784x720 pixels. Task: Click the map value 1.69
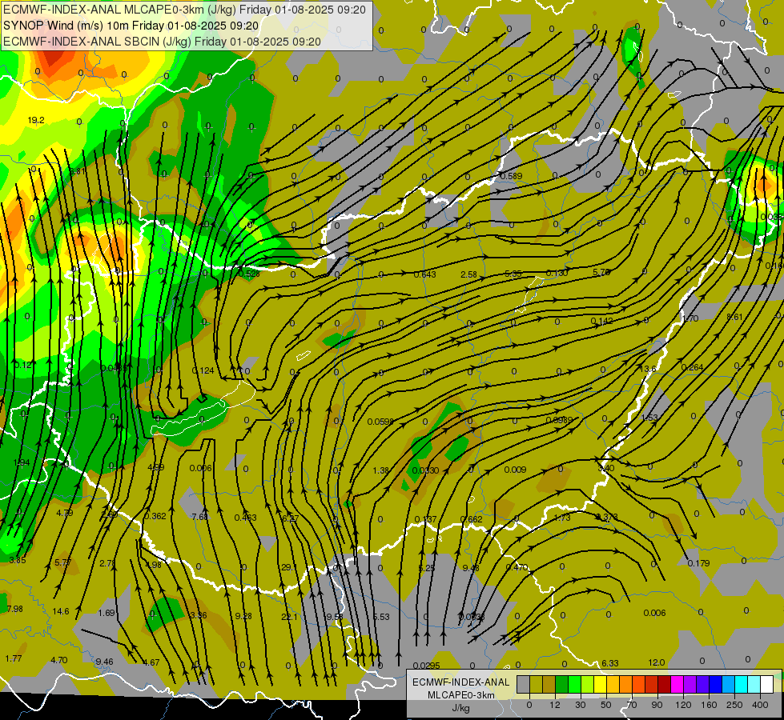click(106, 613)
